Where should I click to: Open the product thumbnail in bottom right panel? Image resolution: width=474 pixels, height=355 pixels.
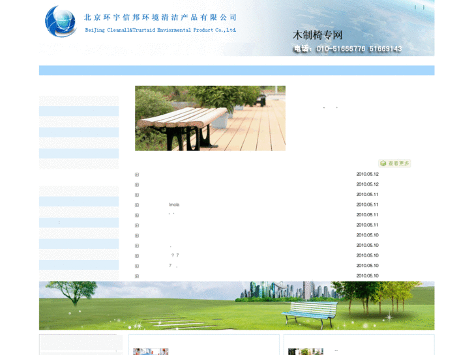coord(306,352)
